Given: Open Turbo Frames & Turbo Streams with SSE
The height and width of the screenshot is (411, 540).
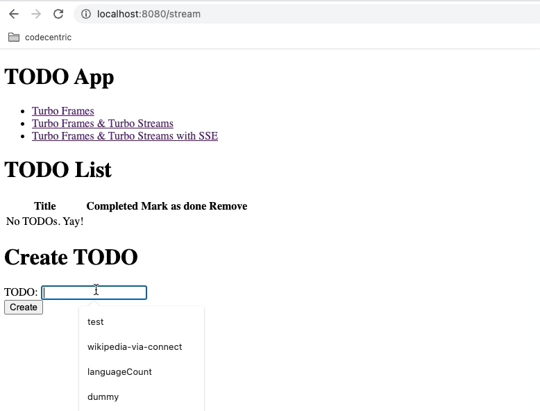Looking at the screenshot, I should click(x=124, y=136).
